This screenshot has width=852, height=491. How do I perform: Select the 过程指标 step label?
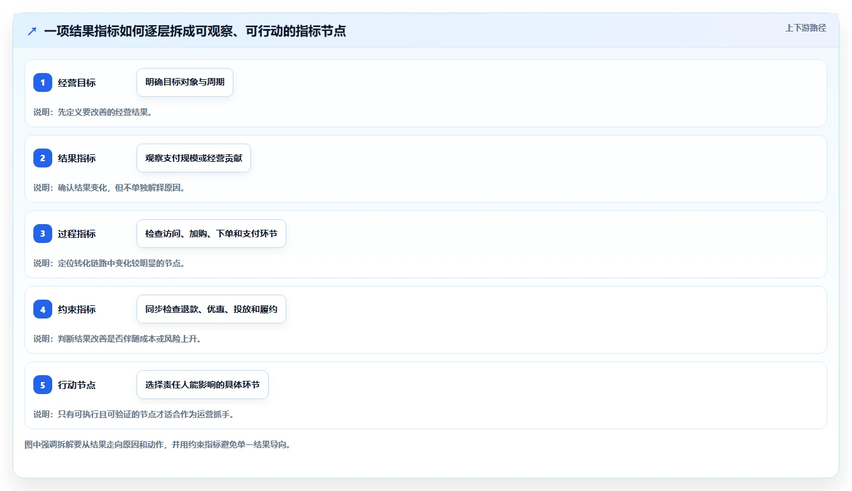(77, 234)
